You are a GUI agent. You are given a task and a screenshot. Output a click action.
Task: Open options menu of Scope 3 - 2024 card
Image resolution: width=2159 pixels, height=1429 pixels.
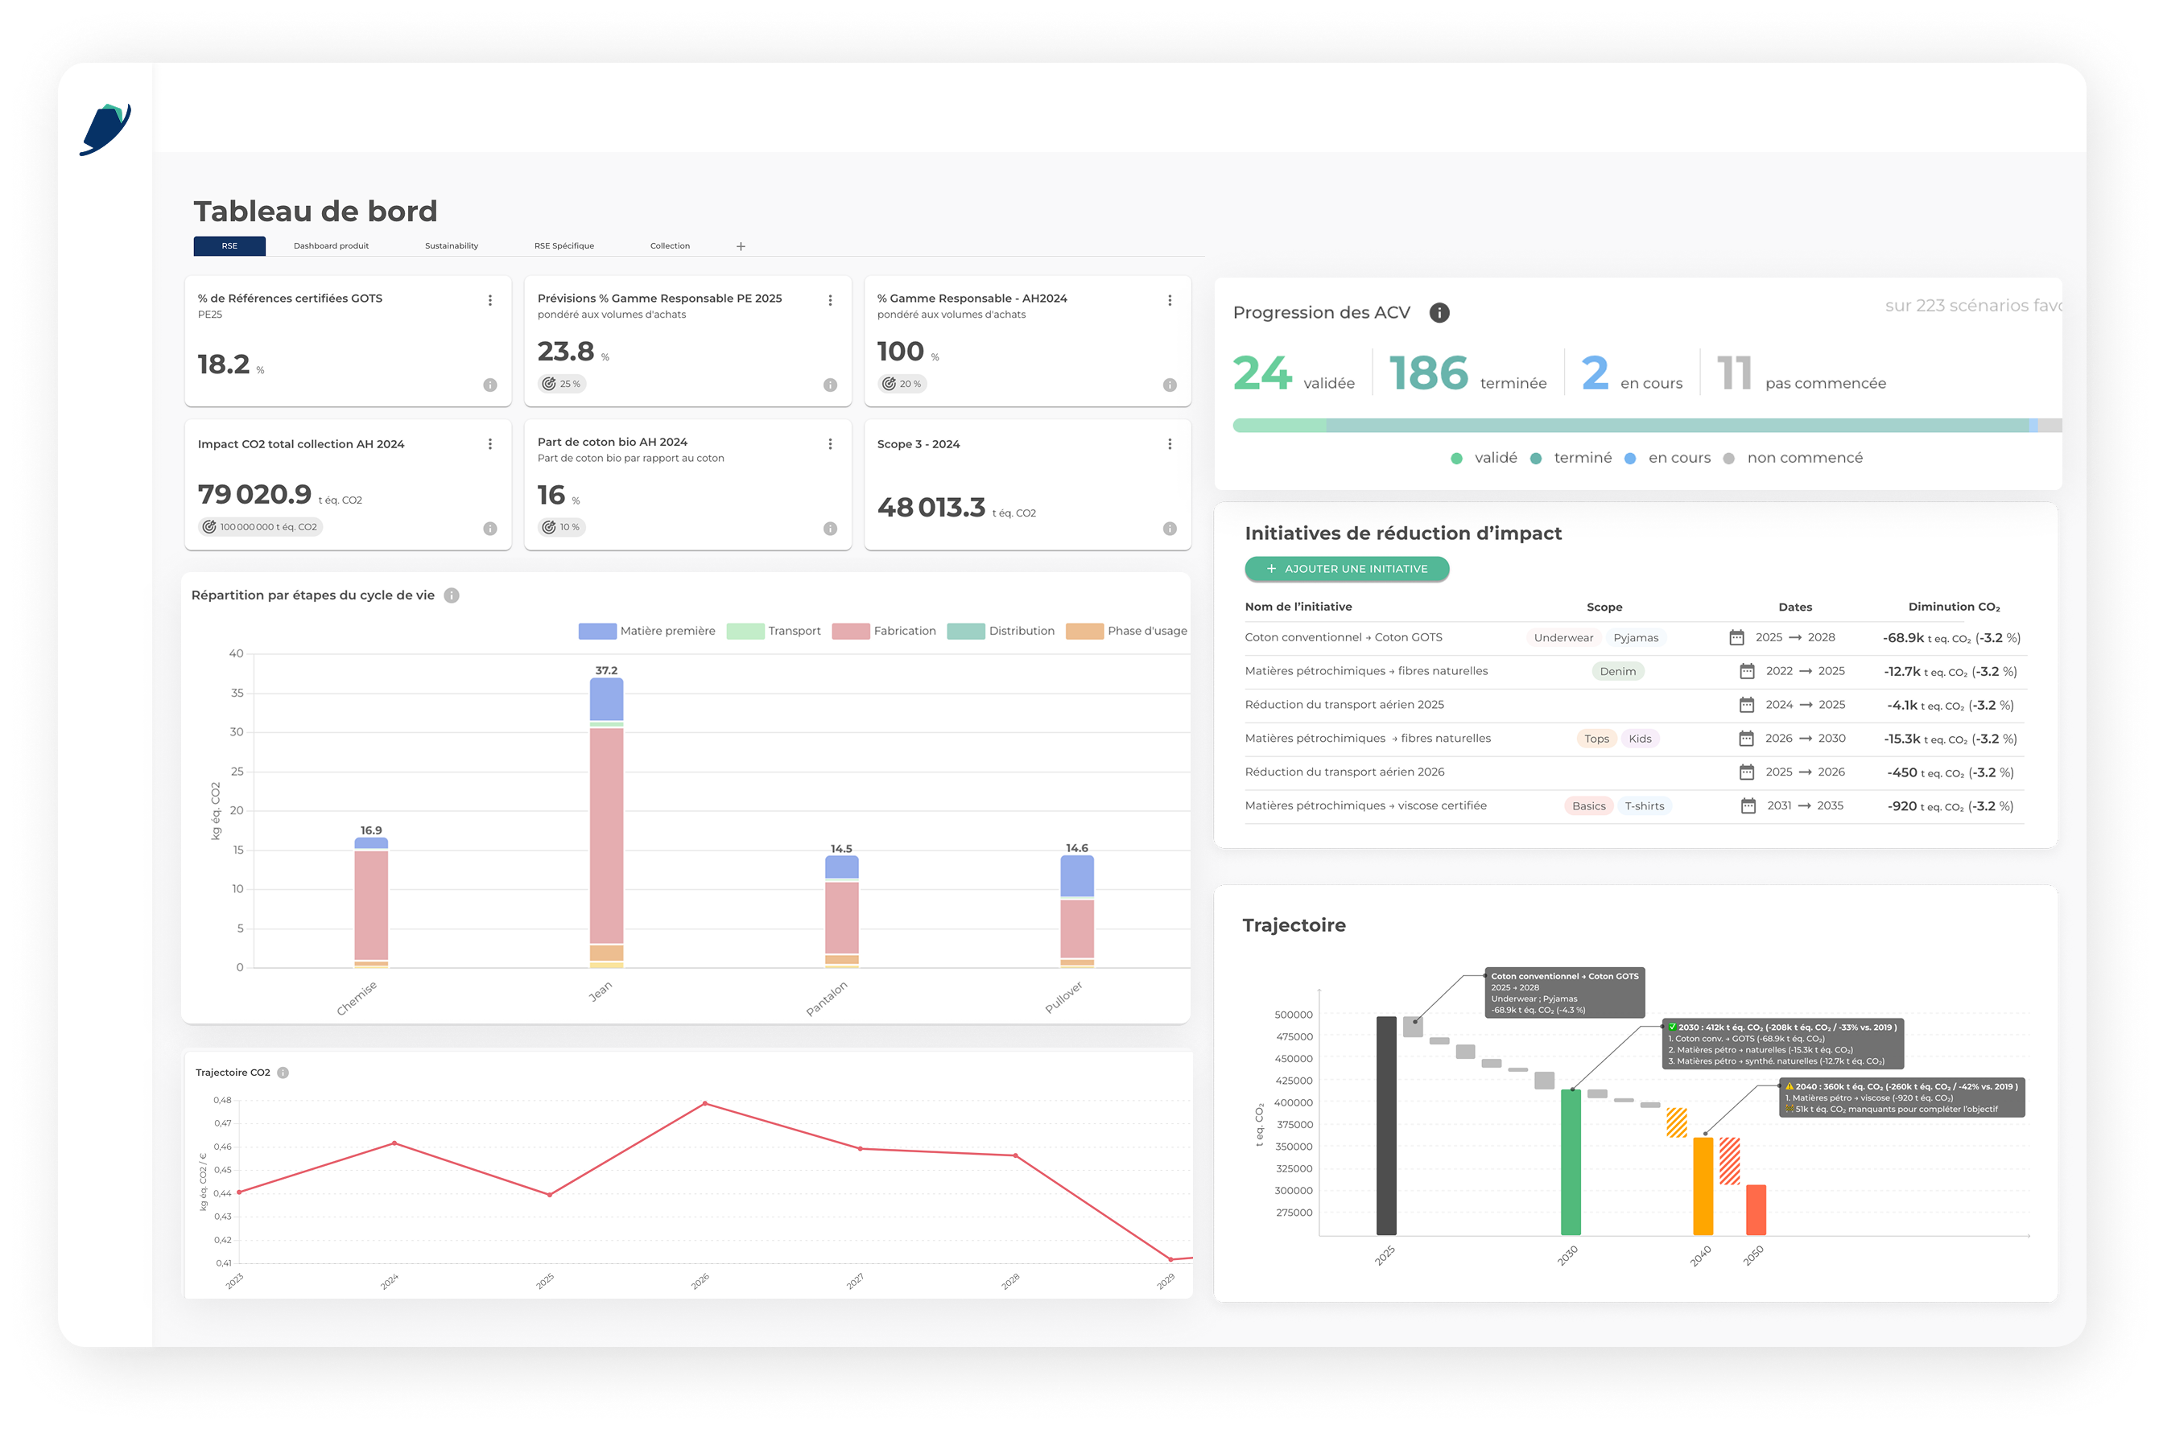pyautogui.click(x=1170, y=445)
